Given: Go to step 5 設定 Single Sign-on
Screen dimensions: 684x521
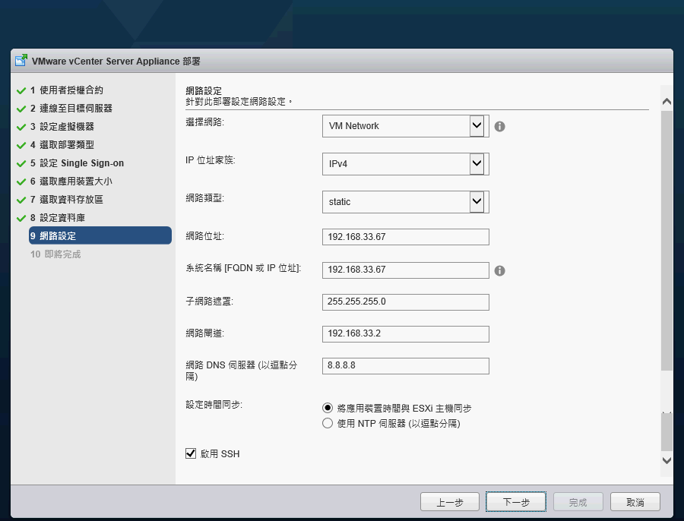Looking at the screenshot, I should 77,163.
